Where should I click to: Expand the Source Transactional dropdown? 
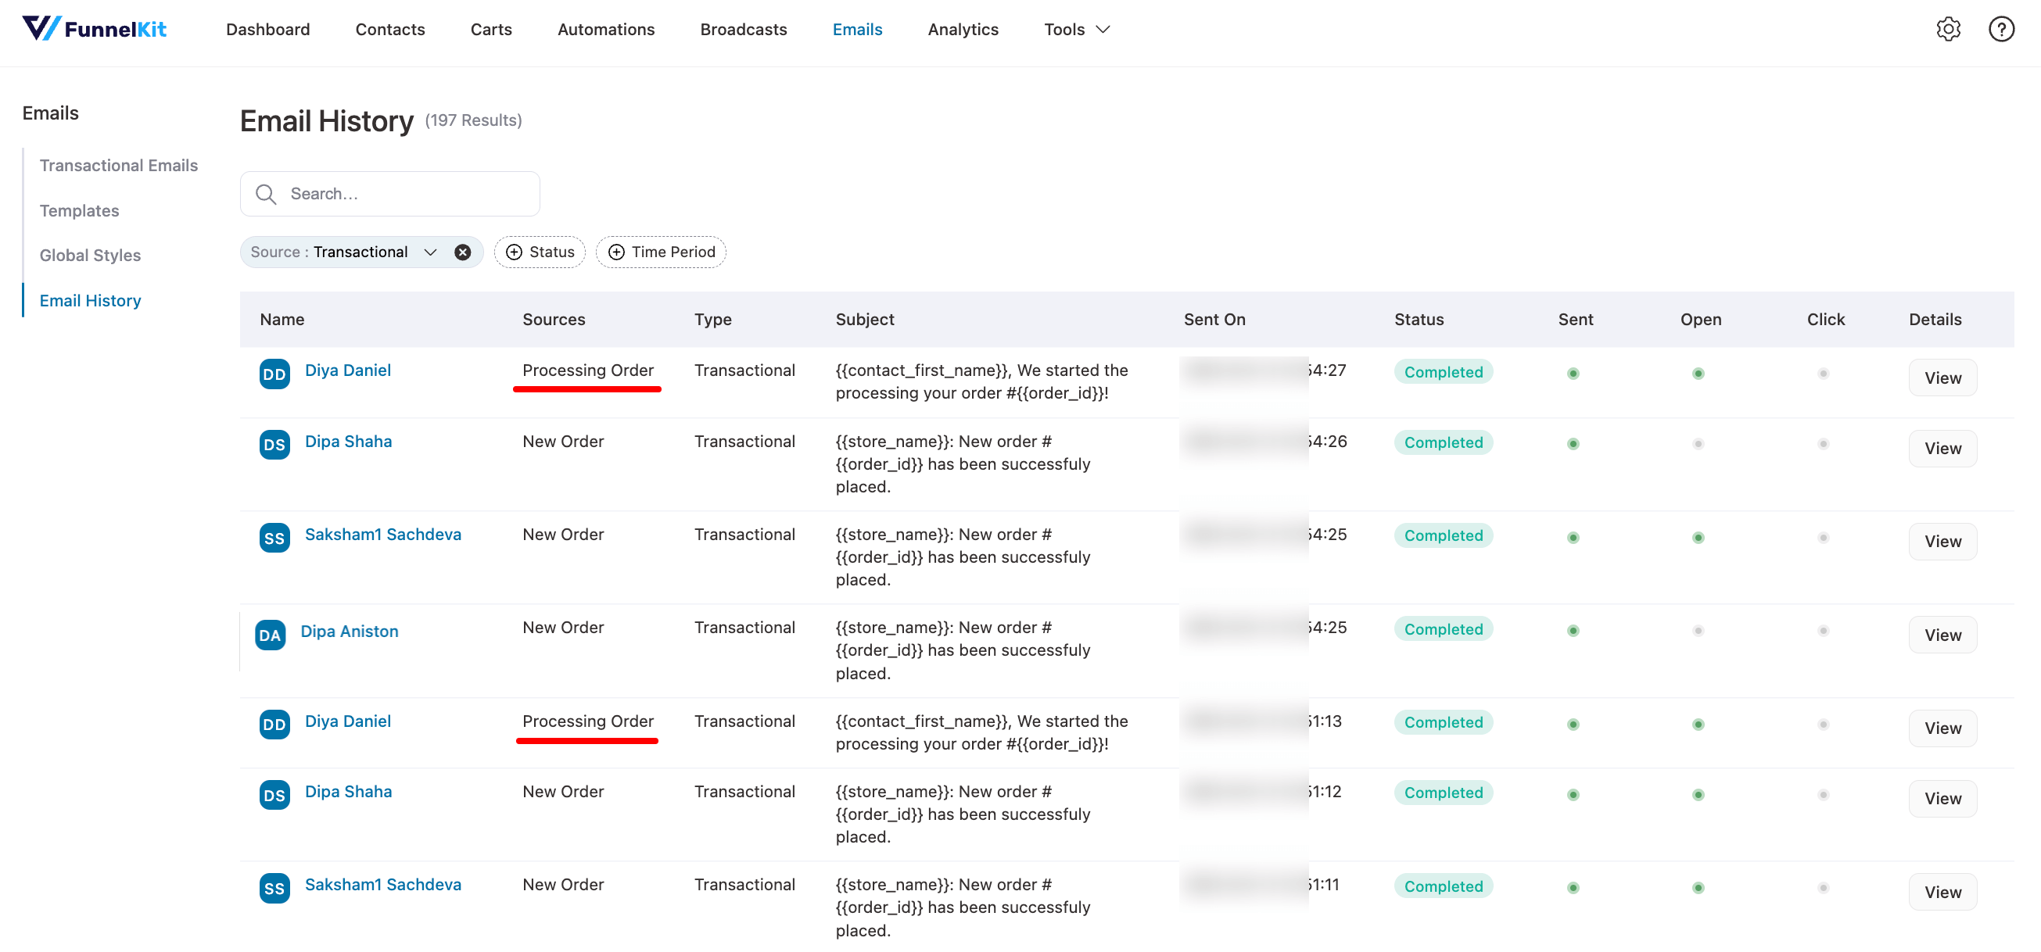(429, 252)
